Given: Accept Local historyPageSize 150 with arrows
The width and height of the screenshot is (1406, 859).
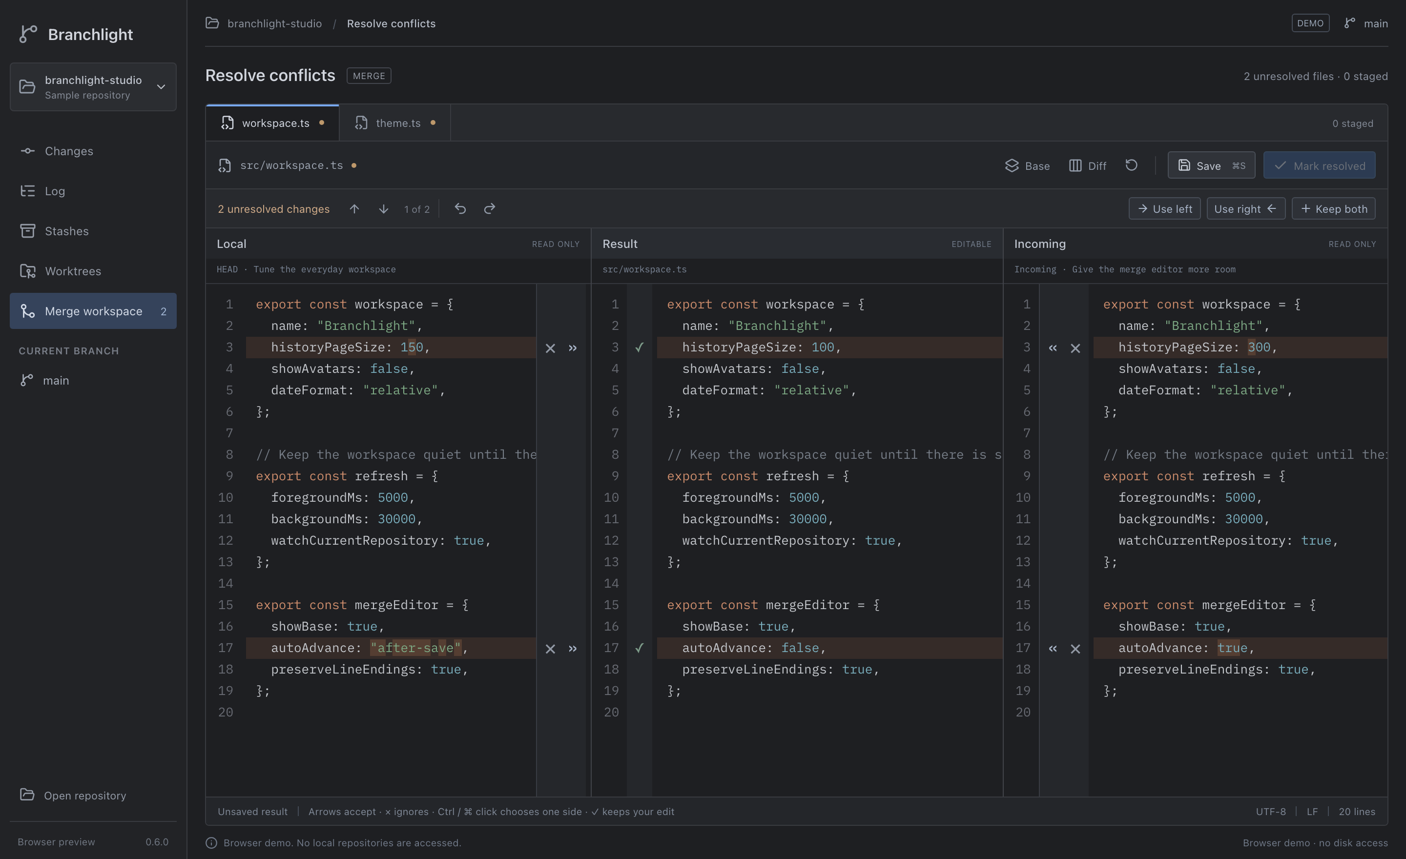Looking at the screenshot, I should point(573,348).
